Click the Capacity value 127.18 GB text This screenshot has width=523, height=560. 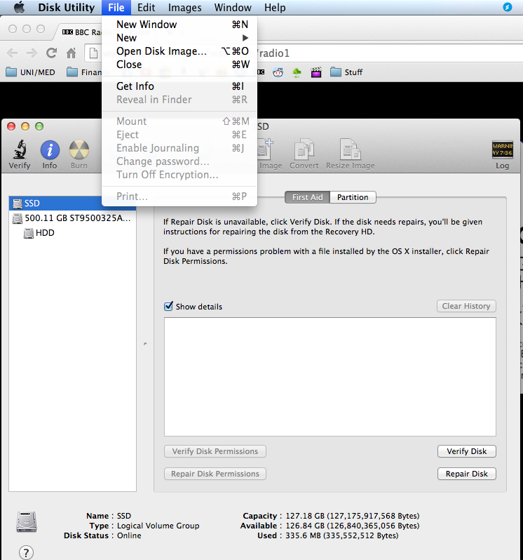353,516
